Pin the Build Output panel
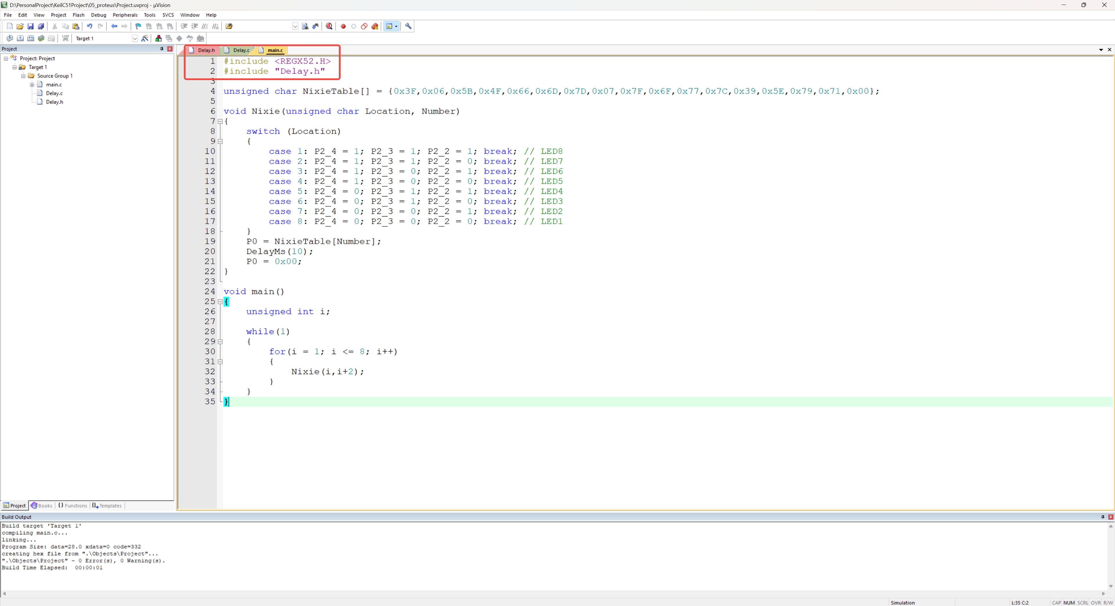 coord(1103,517)
